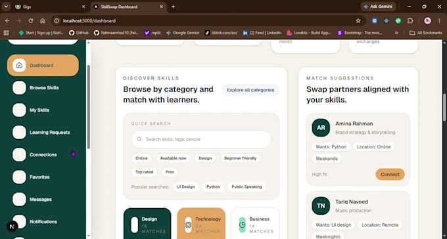Screen dimensions: 447x239
Task: Open the browser extensions puzzle icon
Action: pyautogui.click(x=410, y=21)
